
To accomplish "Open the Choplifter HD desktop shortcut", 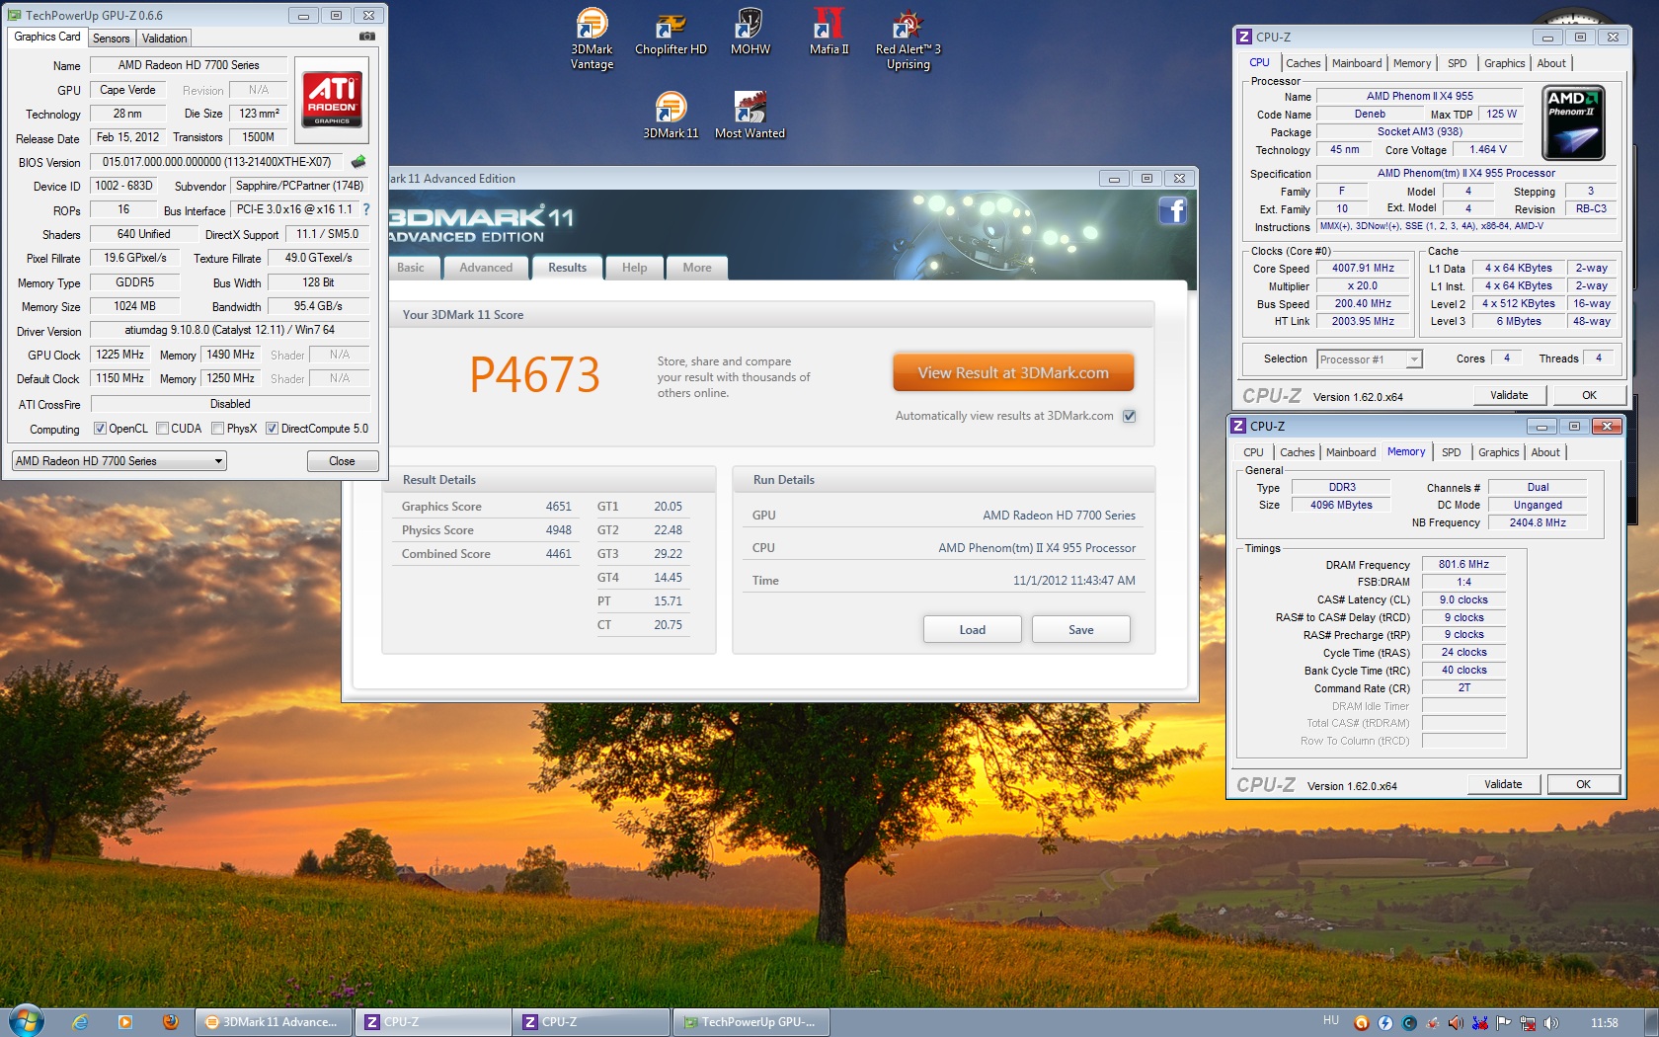I will (671, 33).
